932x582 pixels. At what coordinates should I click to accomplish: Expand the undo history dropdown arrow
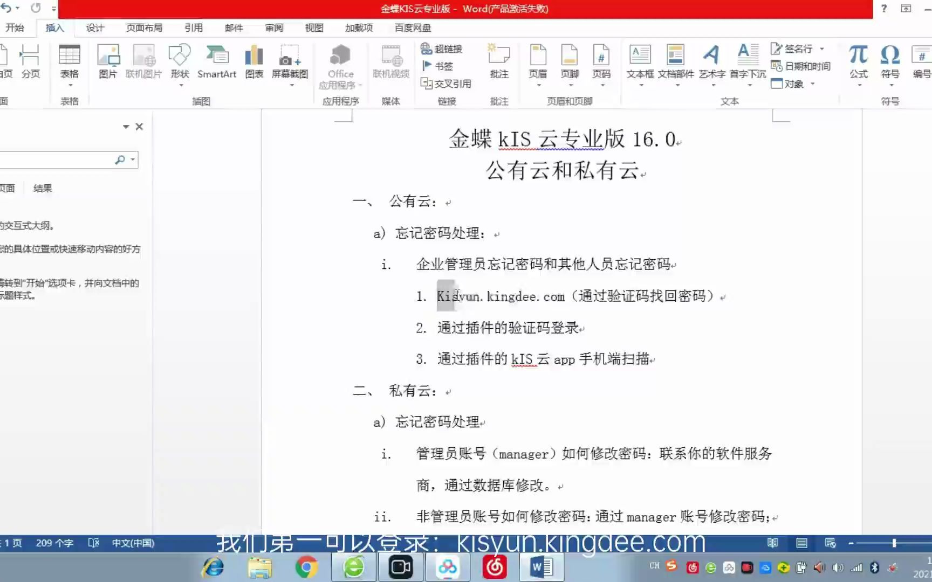tap(18, 8)
